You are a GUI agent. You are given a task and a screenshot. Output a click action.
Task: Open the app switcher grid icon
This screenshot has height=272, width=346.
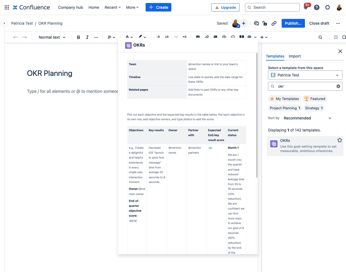[x=7, y=7]
